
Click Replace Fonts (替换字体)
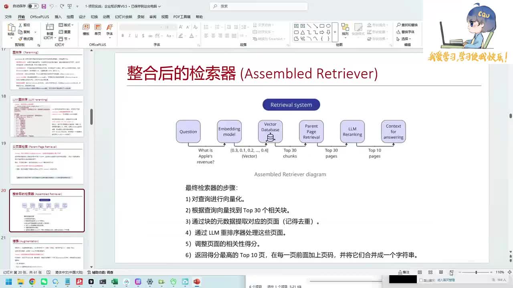(405, 32)
